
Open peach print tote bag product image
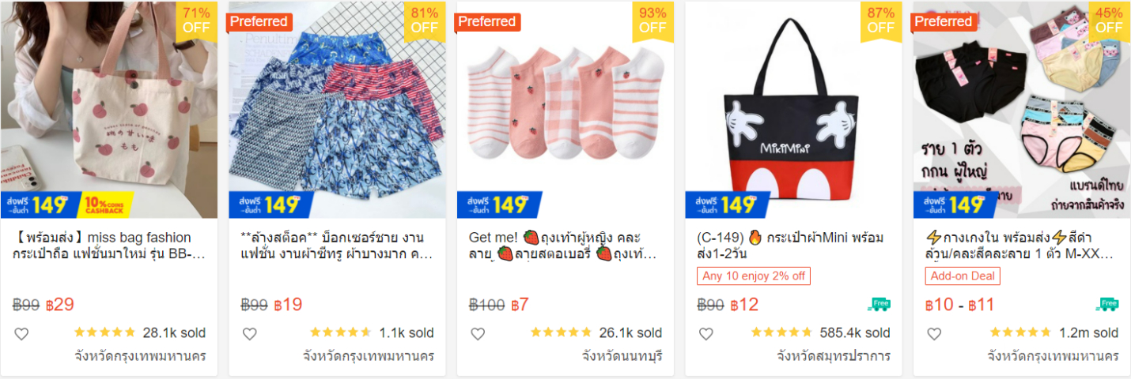pos(108,103)
